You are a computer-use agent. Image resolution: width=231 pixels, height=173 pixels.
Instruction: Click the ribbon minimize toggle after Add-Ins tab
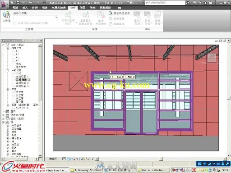[120, 8]
